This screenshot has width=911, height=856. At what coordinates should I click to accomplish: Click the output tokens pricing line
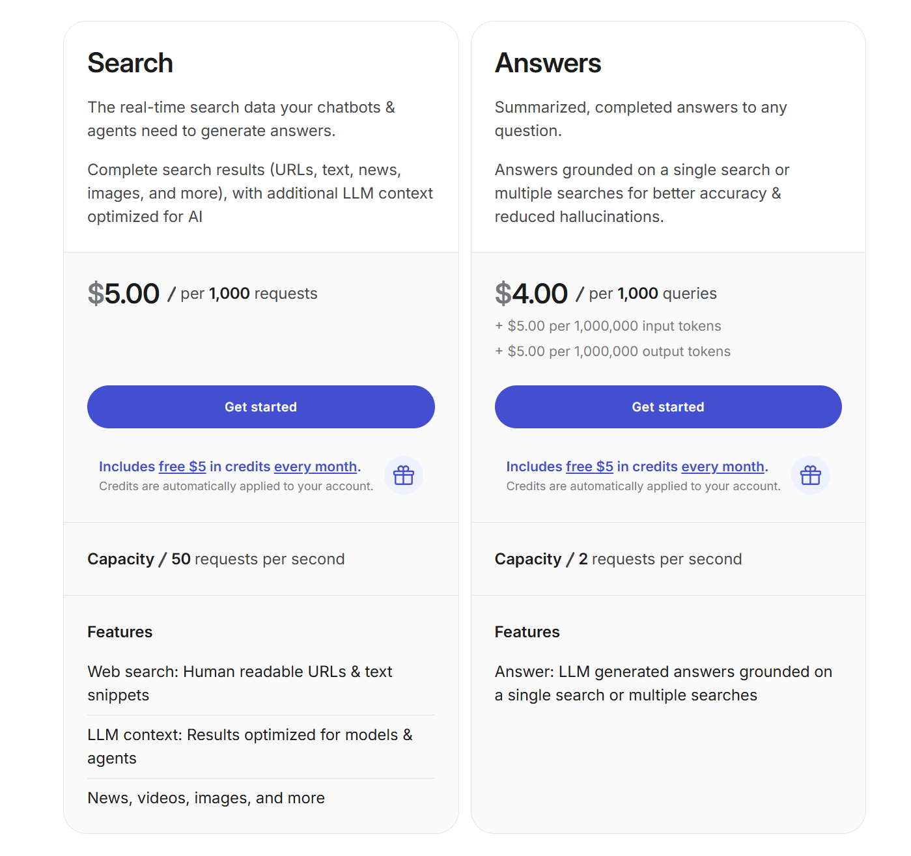coord(613,352)
